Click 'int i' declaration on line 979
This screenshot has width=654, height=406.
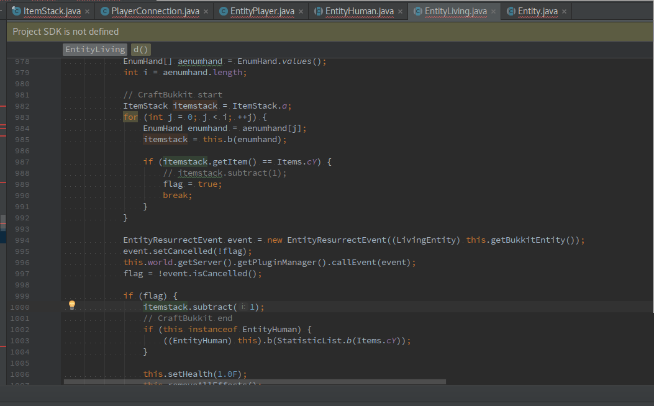pyautogui.click(x=135, y=73)
